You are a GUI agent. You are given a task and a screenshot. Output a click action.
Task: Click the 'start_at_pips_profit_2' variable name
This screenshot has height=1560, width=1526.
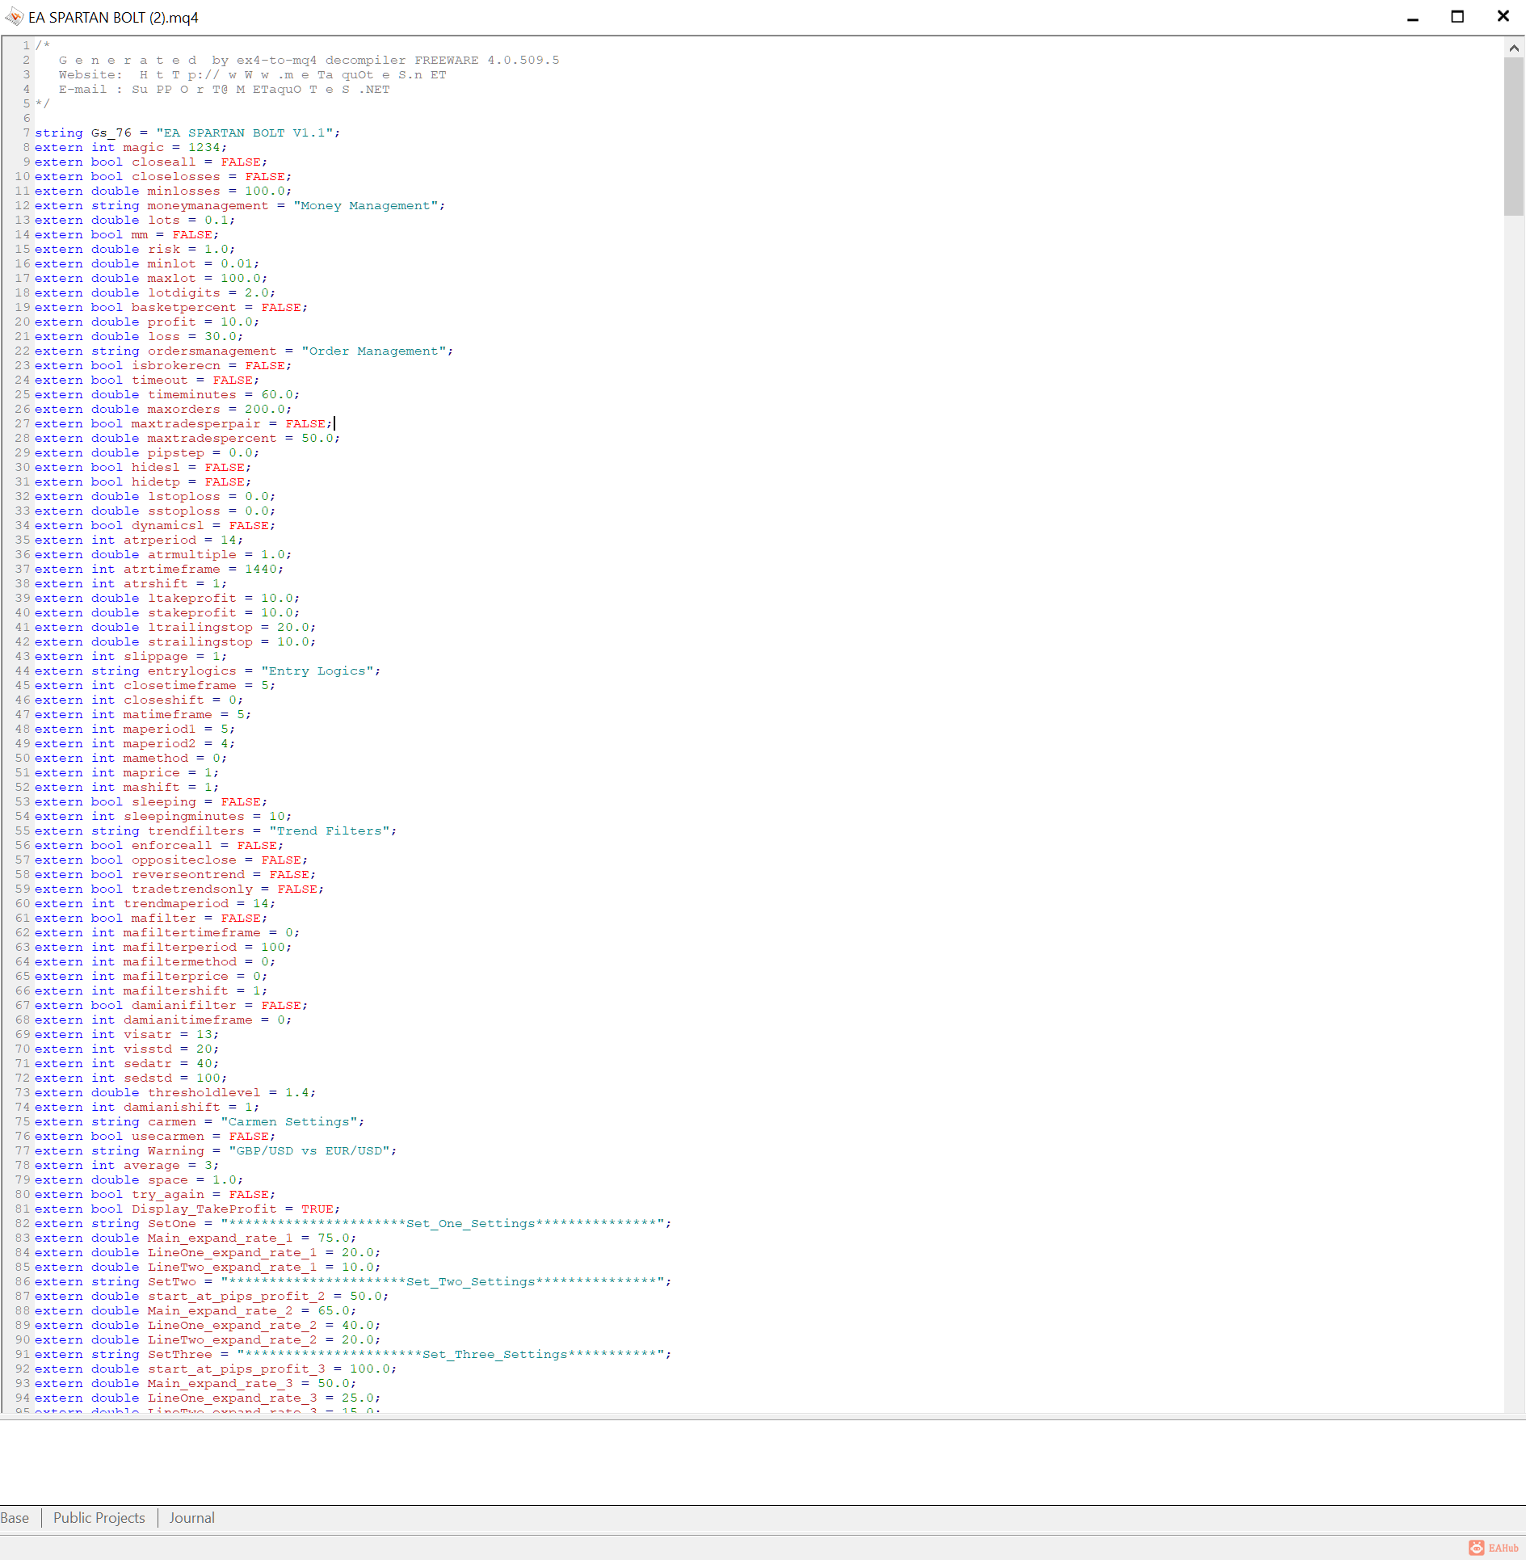[237, 1297]
